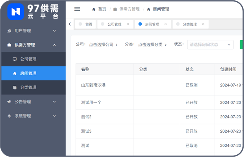Expand the 公告管理 menu chevron
Viewport: 244px width, 157px height.
[x=54, y=102]
